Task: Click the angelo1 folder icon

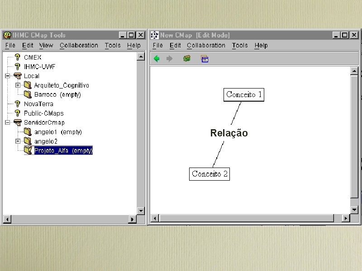Action: coord(28,131)
